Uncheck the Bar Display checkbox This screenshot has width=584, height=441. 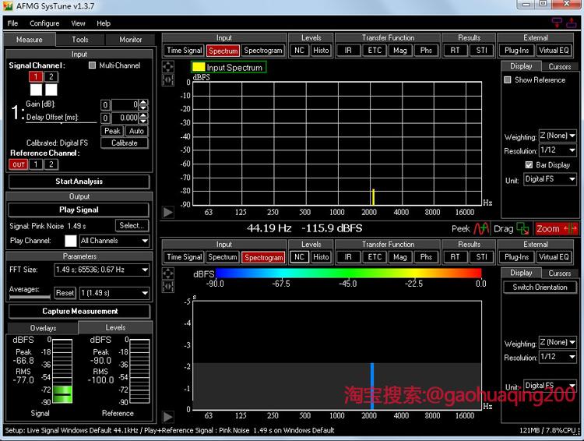tap(529, 165)
